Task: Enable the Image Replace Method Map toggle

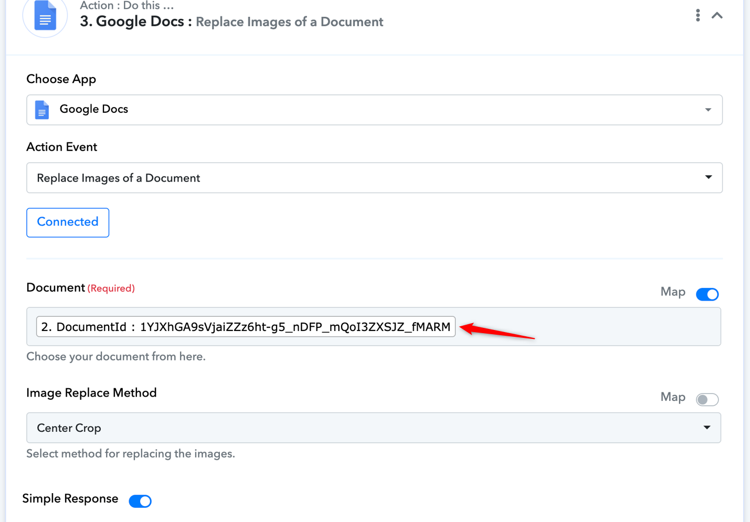Action: pos(707,399)
